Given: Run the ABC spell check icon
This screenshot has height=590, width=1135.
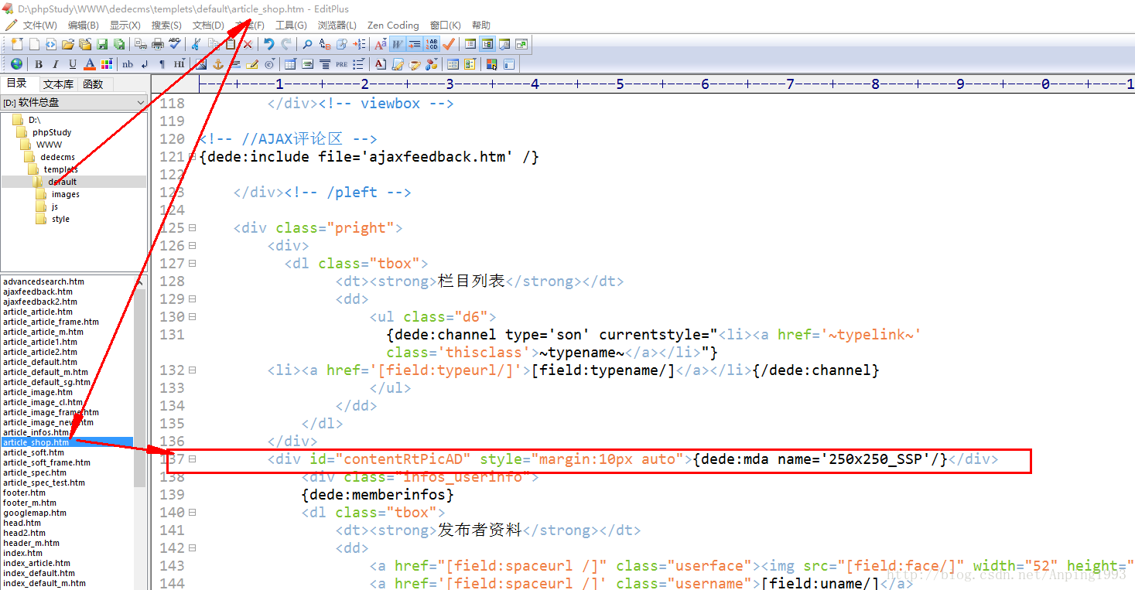Looking at the screenshot, I should click(174, 44).
